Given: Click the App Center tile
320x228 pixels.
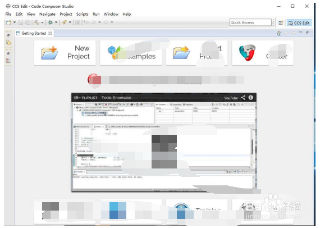Looking at the screenshot, I should 263,53.
